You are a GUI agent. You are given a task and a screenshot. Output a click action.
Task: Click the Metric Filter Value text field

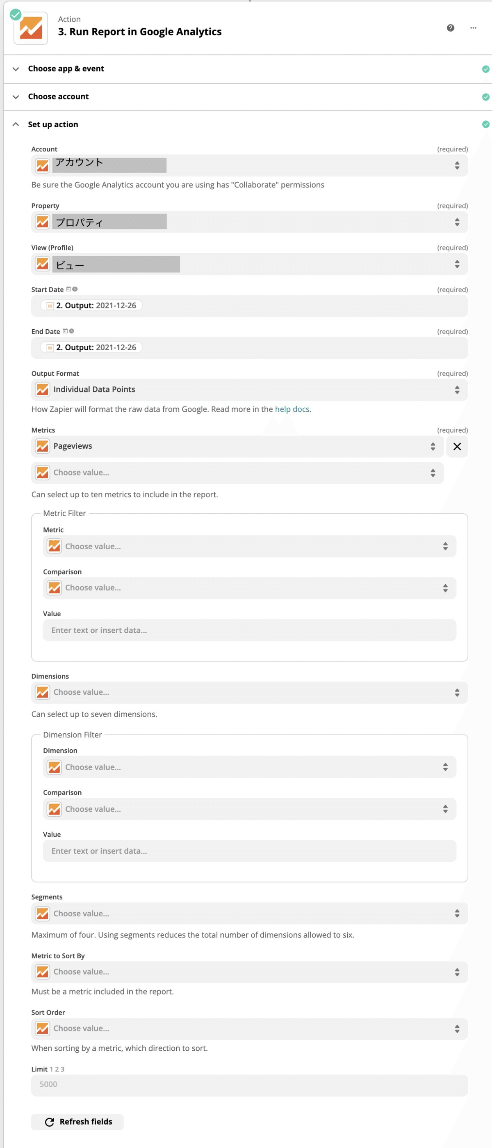click(x=249, y=630)
